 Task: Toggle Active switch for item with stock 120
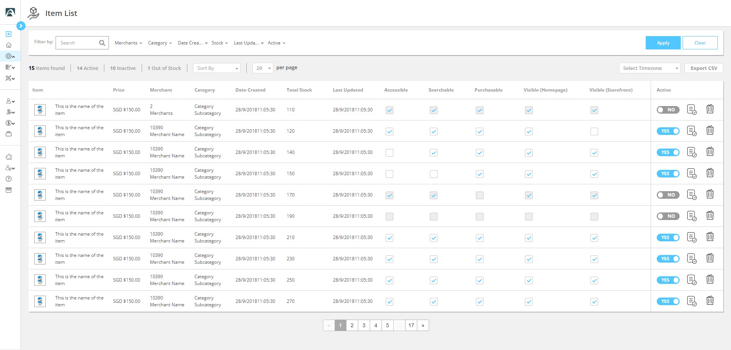point(668,131)
